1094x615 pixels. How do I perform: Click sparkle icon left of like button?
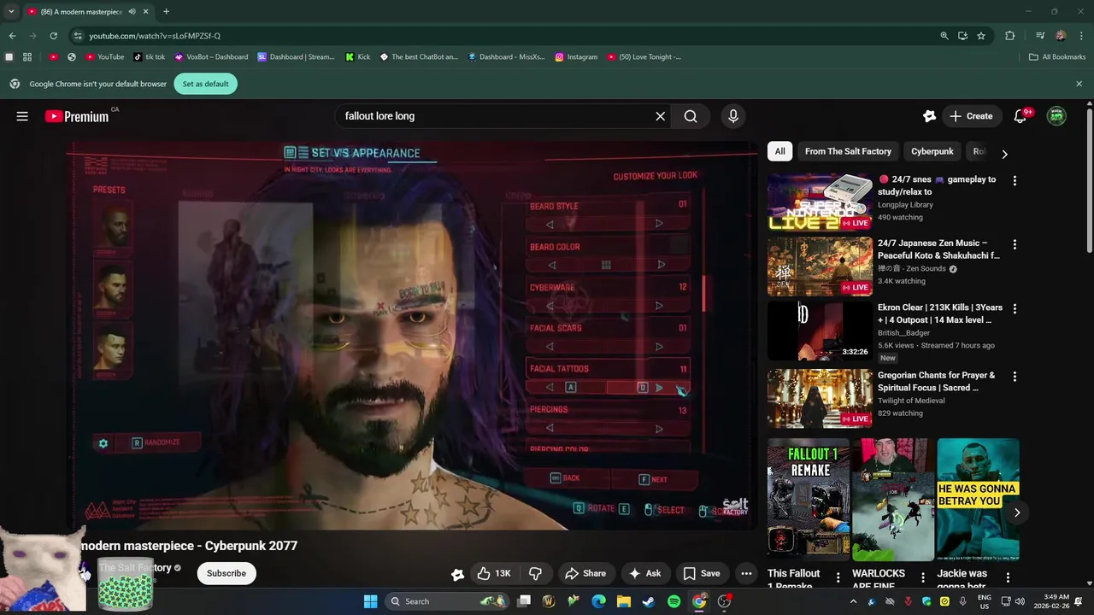pos(457,574)
